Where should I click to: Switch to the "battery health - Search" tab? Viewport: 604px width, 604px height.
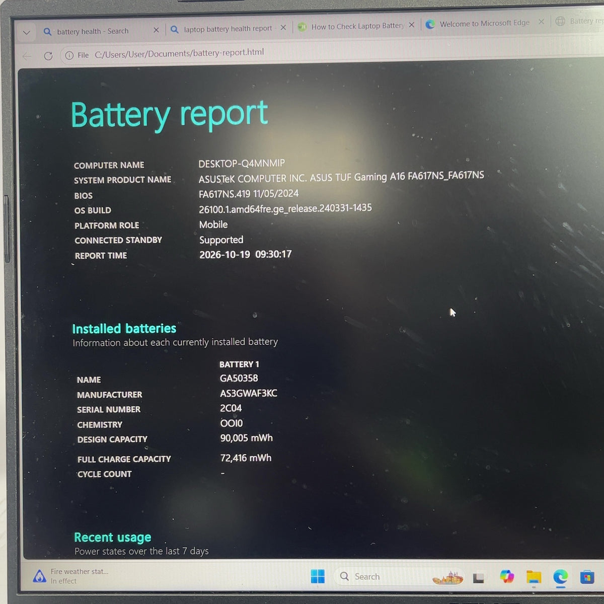[x=93, y=31]
